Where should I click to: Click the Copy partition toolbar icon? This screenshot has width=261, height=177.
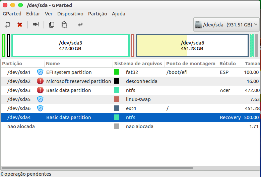tap(52, 24)
